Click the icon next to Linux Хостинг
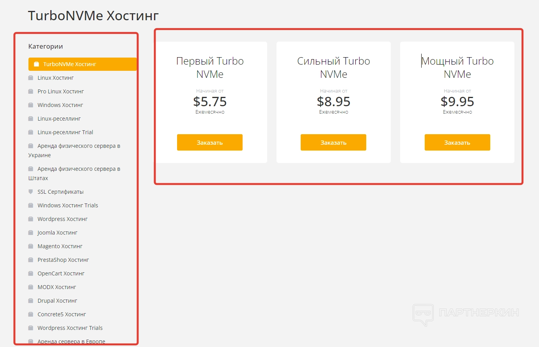The width and height of the screenshot is (539, 347). 31,78
